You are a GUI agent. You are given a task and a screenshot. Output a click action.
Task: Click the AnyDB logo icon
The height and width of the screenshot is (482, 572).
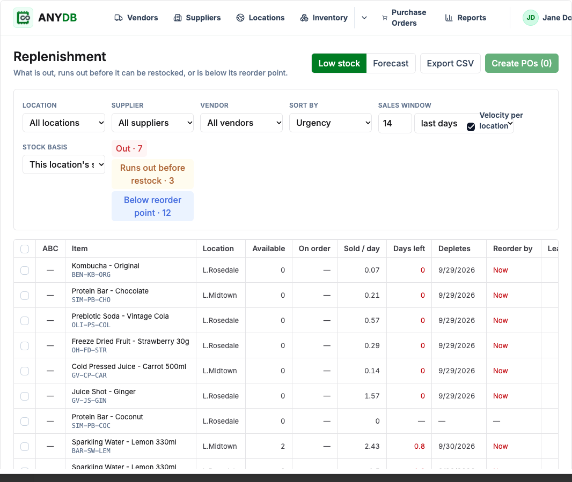[x=23, y=18]
